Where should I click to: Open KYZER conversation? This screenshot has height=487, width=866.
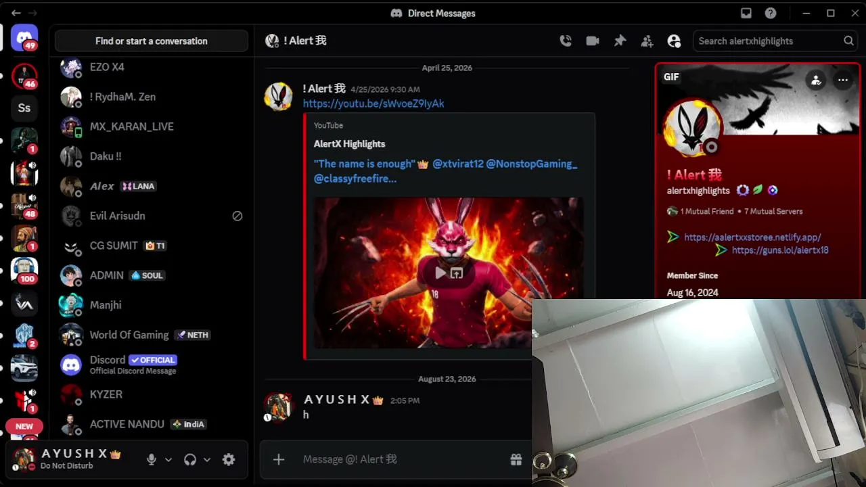[152, 394]
